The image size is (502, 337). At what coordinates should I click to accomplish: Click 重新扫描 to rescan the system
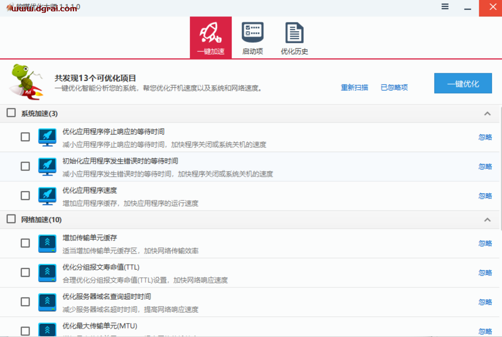(x=354, y=87)
